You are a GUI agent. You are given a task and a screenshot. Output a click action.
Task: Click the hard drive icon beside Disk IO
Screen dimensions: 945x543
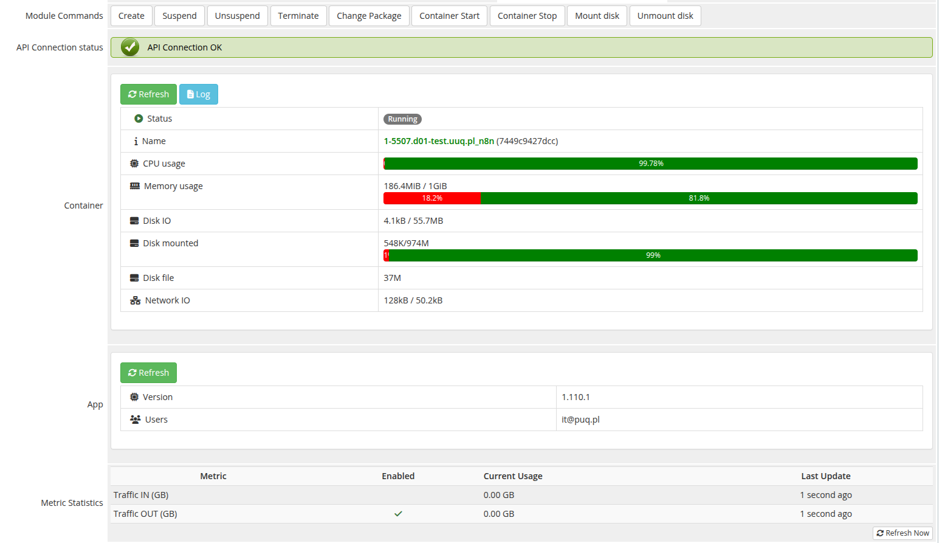click(135, 220)
